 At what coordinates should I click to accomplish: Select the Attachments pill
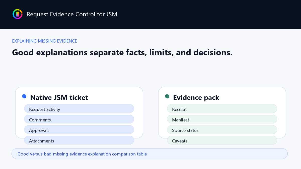79,140
